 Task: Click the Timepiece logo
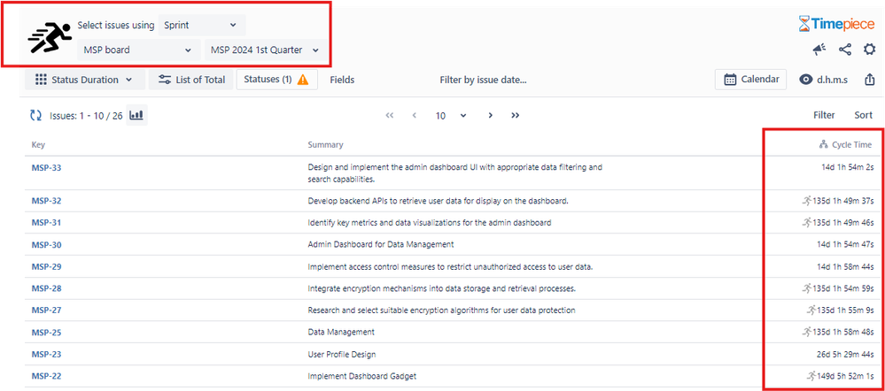point(836,24)
